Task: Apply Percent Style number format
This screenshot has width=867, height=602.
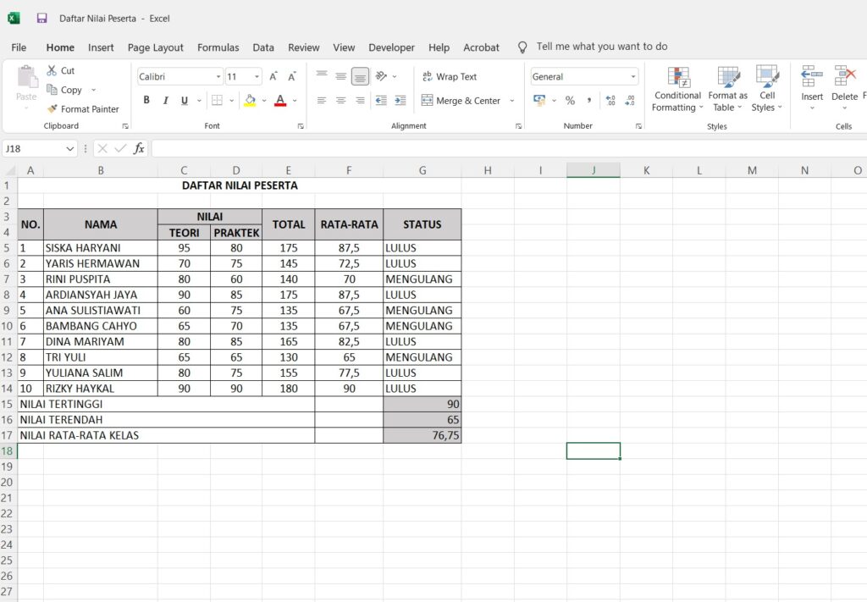Action: pos(570,101)
